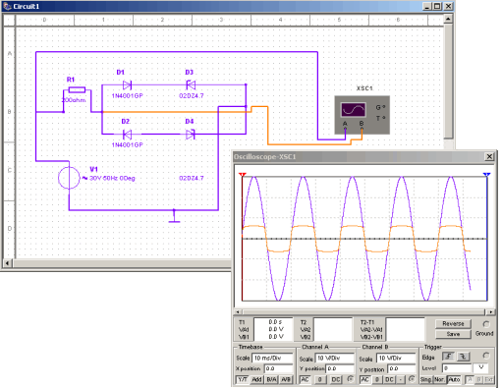Viewport: 502px width, 388px height.
Task: Set trigger type to Nor.
Action: point(439,379)
